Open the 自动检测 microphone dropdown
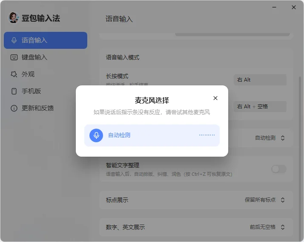The height and width of the screenshot is (242, 304). [x=270, y=138]
